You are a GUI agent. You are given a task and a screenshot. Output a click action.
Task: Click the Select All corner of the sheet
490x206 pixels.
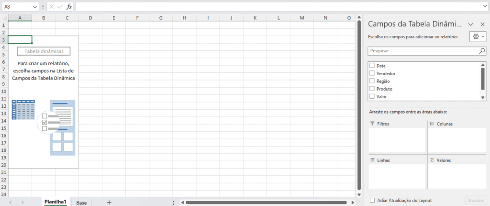pos(4,18)
